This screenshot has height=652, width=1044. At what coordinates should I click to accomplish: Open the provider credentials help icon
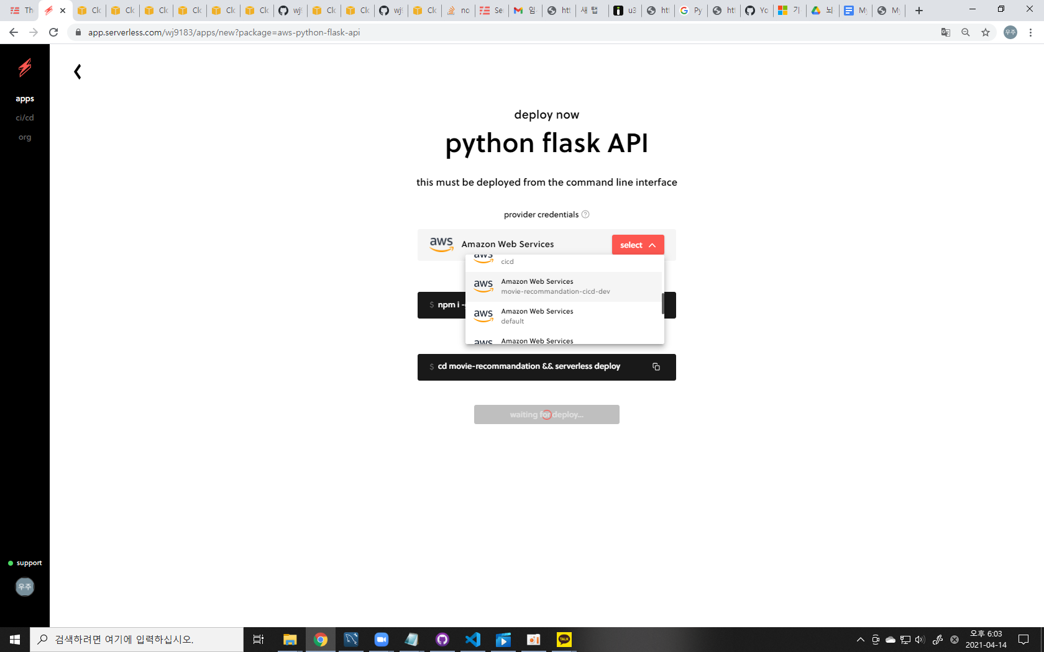[x=585, y=214]
